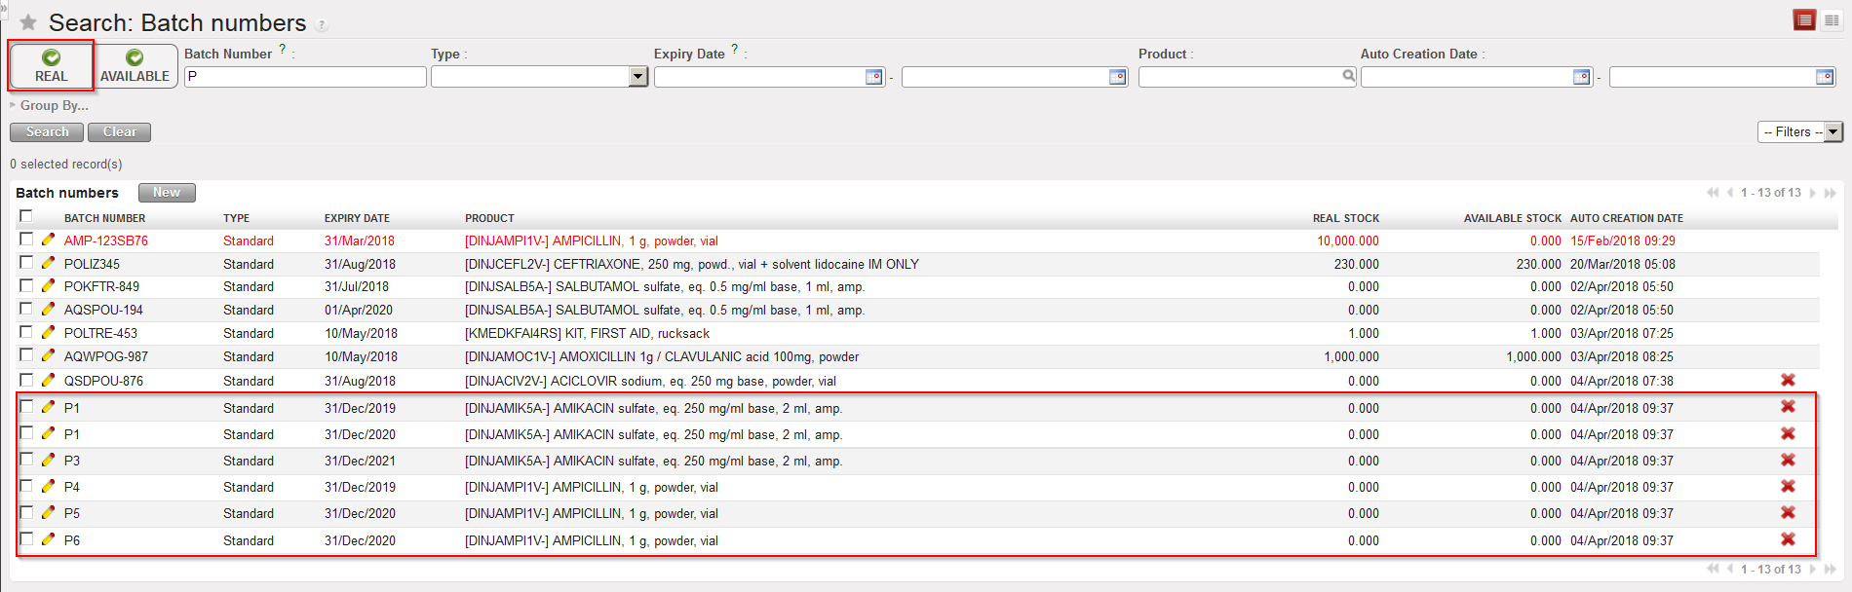Edit the AMP-123SB76 batch using its pencil icon
Image resolution: width=1852 pixels, height=592 pixels.
(48, 240)
